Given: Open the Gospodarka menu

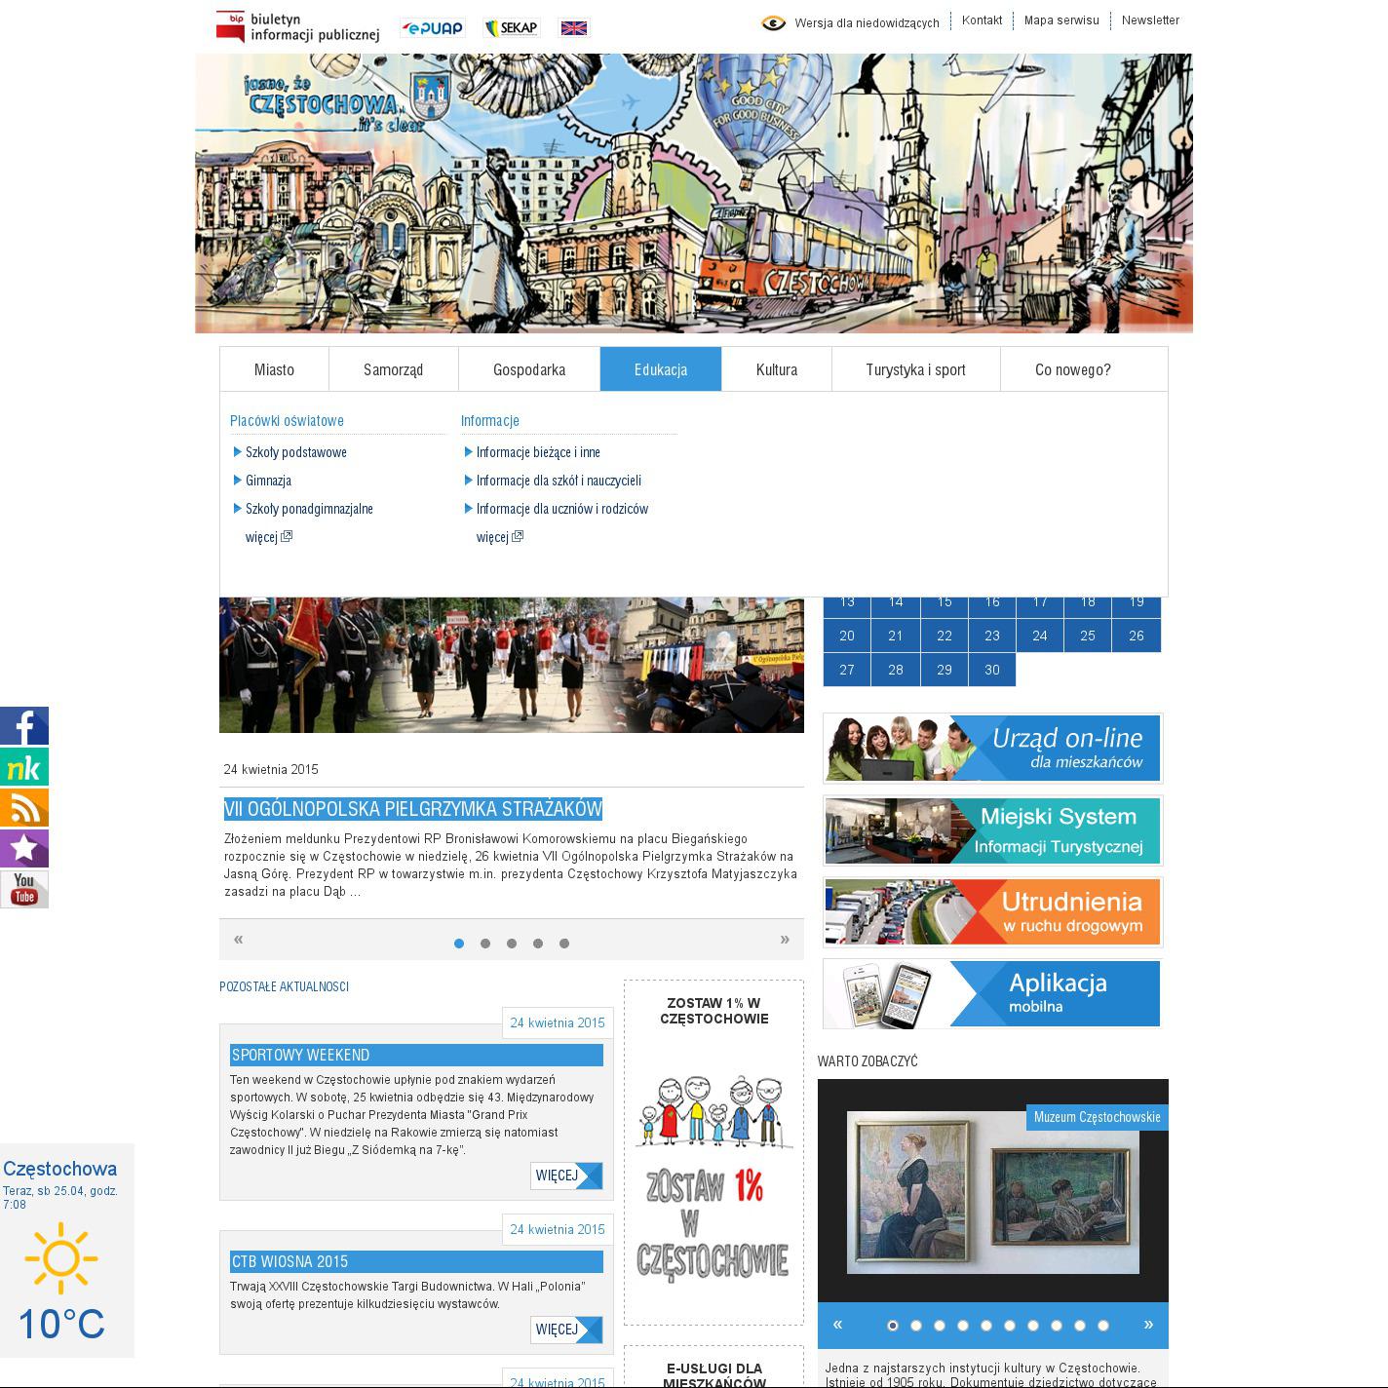Looking at the screenshot, I should (529, 369).
